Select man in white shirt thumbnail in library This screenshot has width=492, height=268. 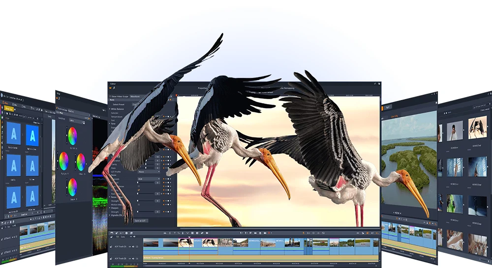tap(455, 131)
